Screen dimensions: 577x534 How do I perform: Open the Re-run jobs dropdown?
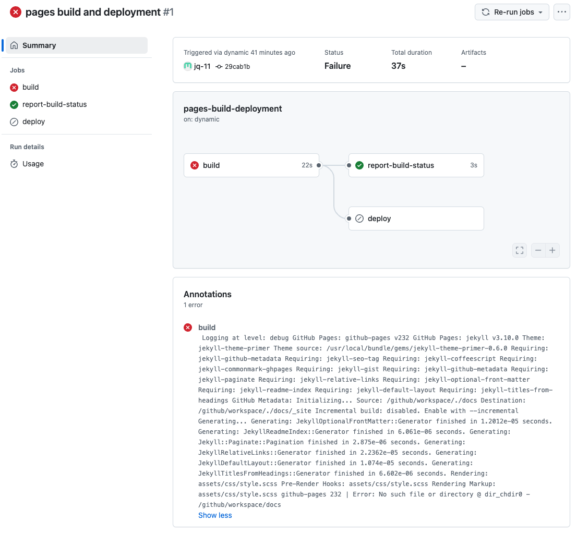tap(511, 12)
